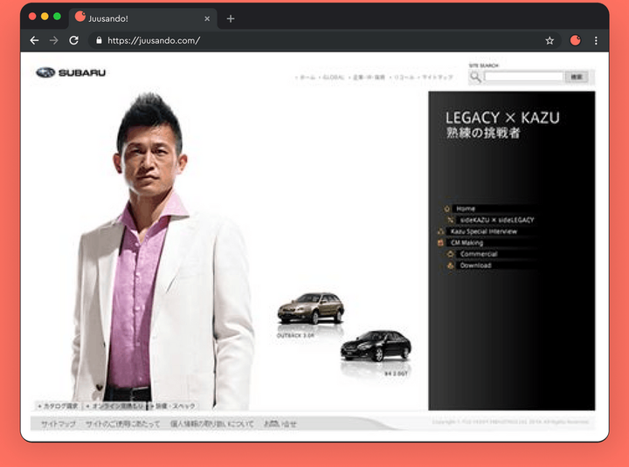Open footer サイトのご使用にあたって link
629x467 pixels.
[123, 423]
